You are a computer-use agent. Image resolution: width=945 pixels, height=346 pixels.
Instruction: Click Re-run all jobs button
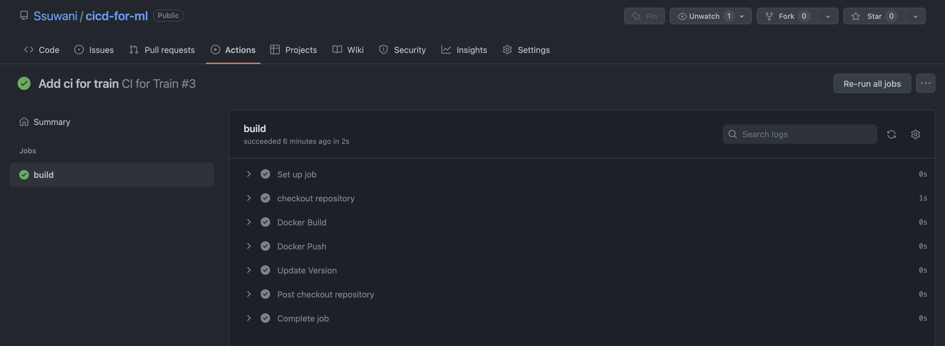[872, 83]
